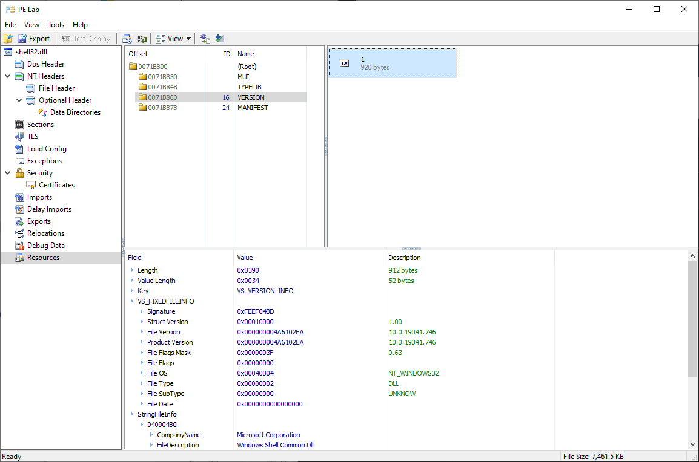Click the Imports icon in tree
The width and height of the screenshot is (699, 462).
pos(19,197)
